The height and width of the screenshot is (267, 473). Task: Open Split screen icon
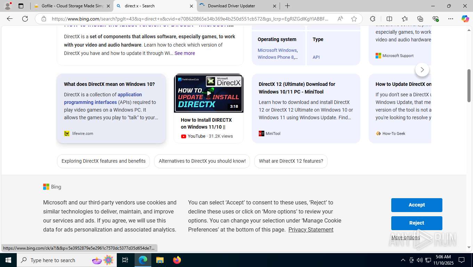point(389,19)
